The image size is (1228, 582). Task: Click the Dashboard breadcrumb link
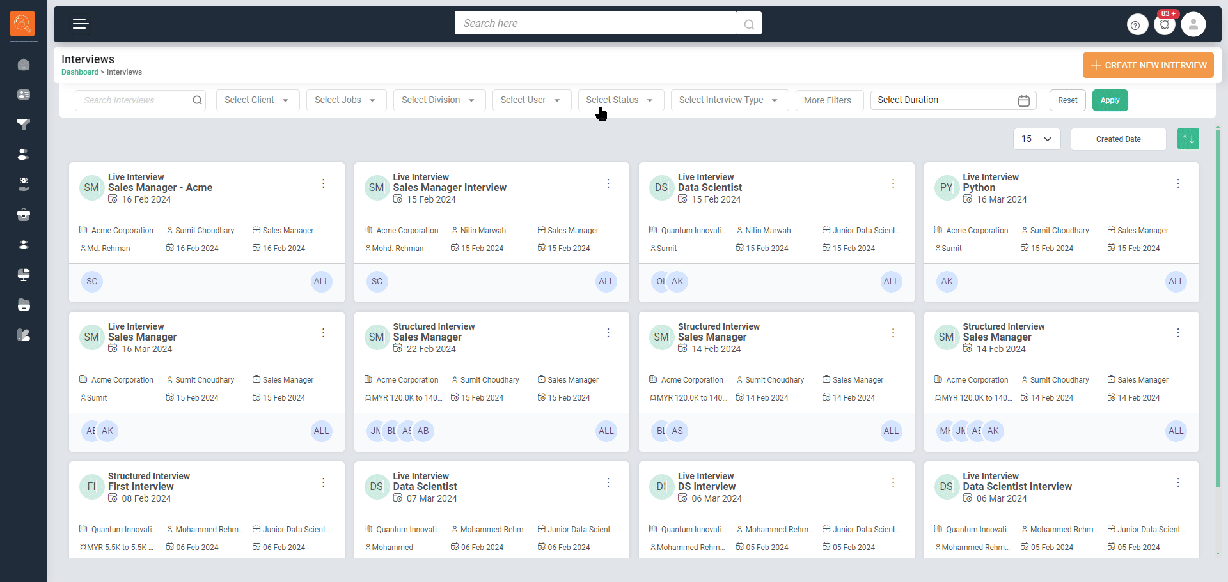(x=80, y=72)
